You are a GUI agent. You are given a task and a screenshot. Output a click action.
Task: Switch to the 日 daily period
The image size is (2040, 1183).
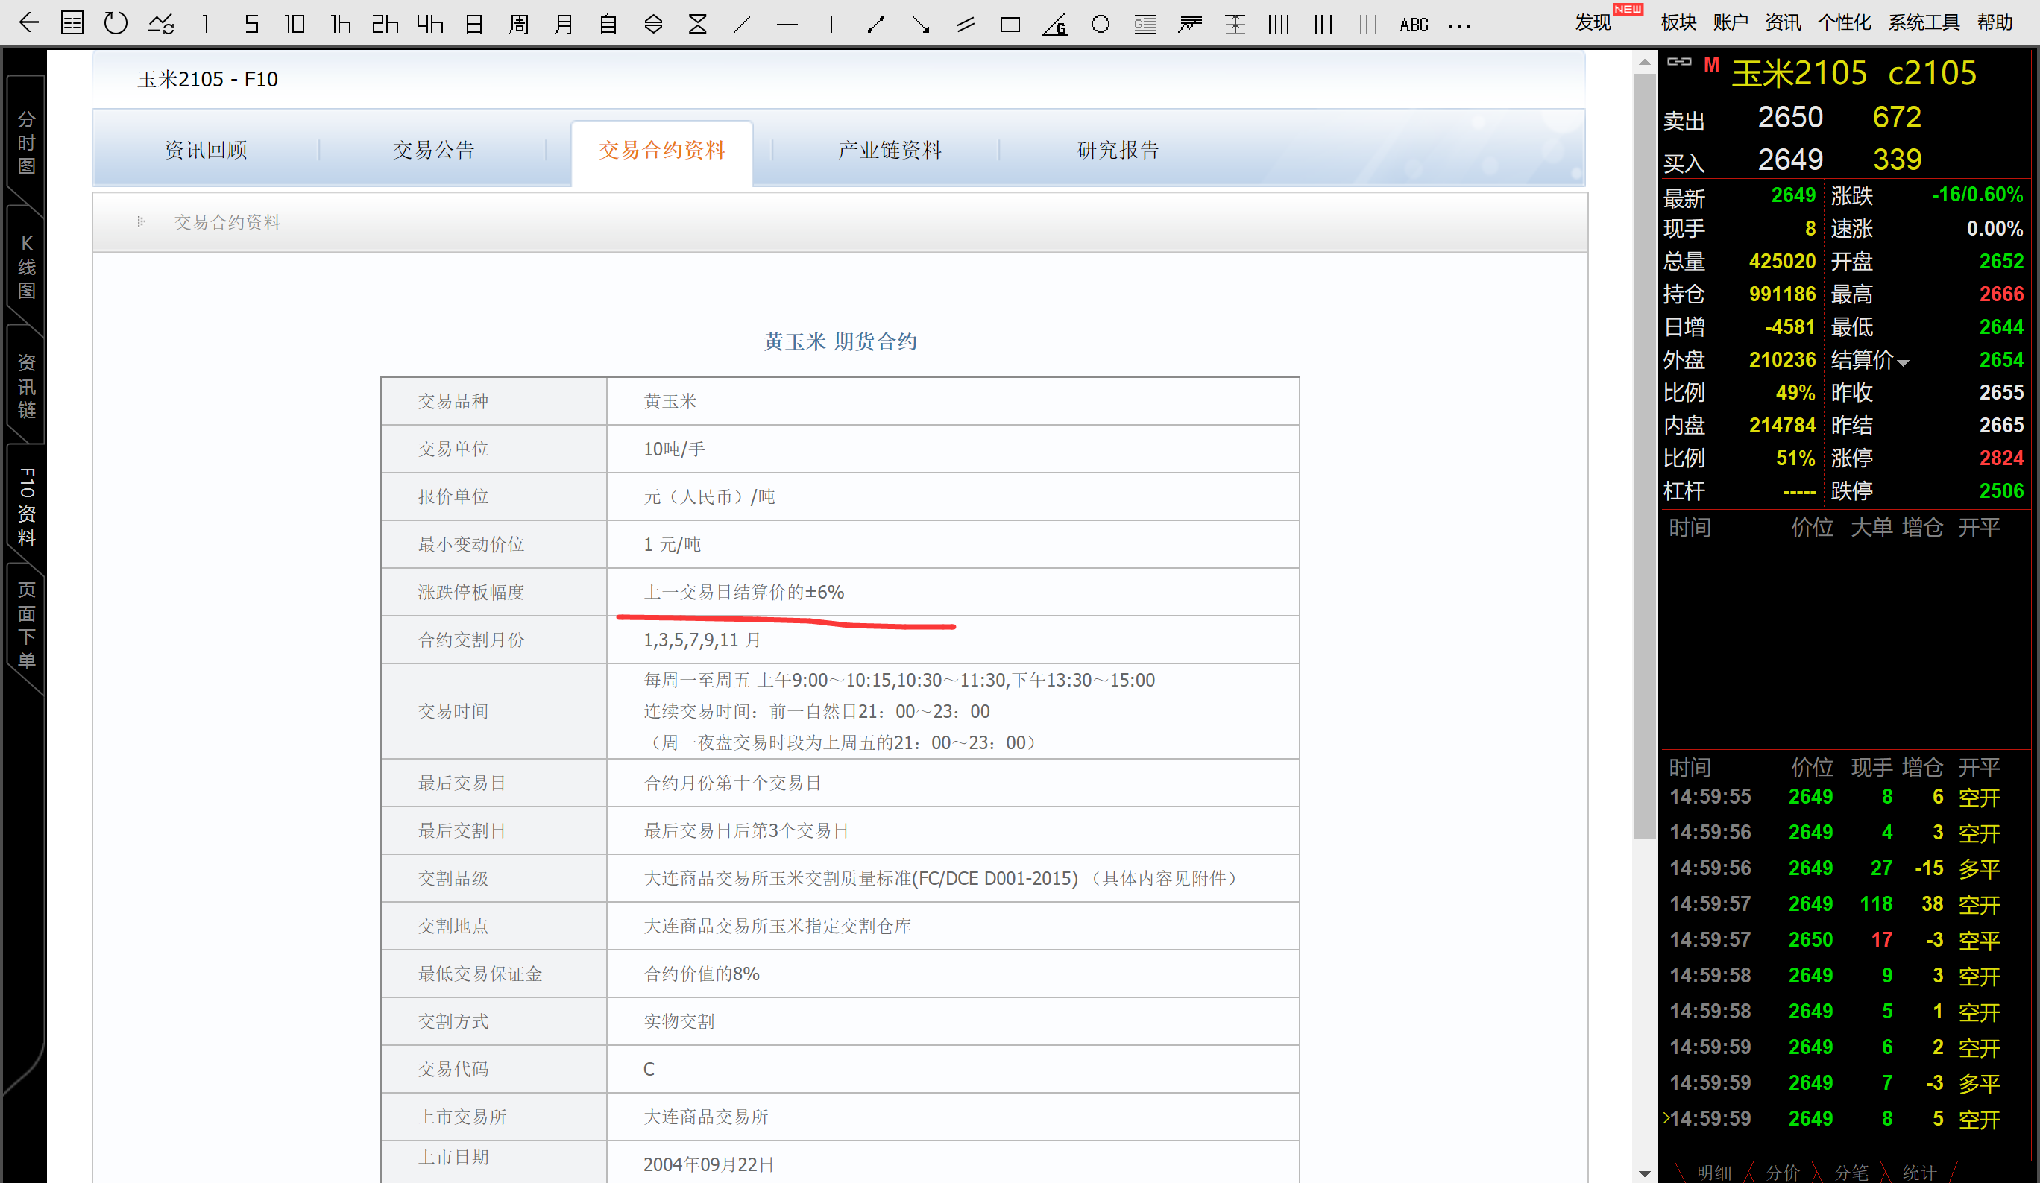pos(474,25)
